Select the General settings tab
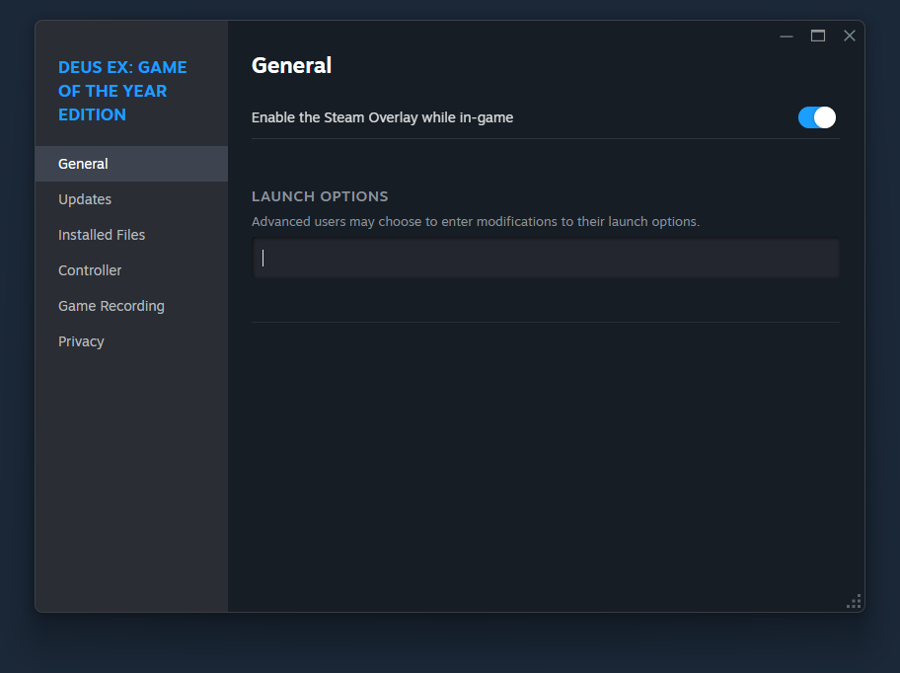 [x=131, y=164]
